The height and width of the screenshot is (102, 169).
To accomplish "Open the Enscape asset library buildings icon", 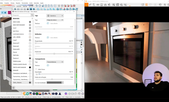I will (x=105, y=5).
